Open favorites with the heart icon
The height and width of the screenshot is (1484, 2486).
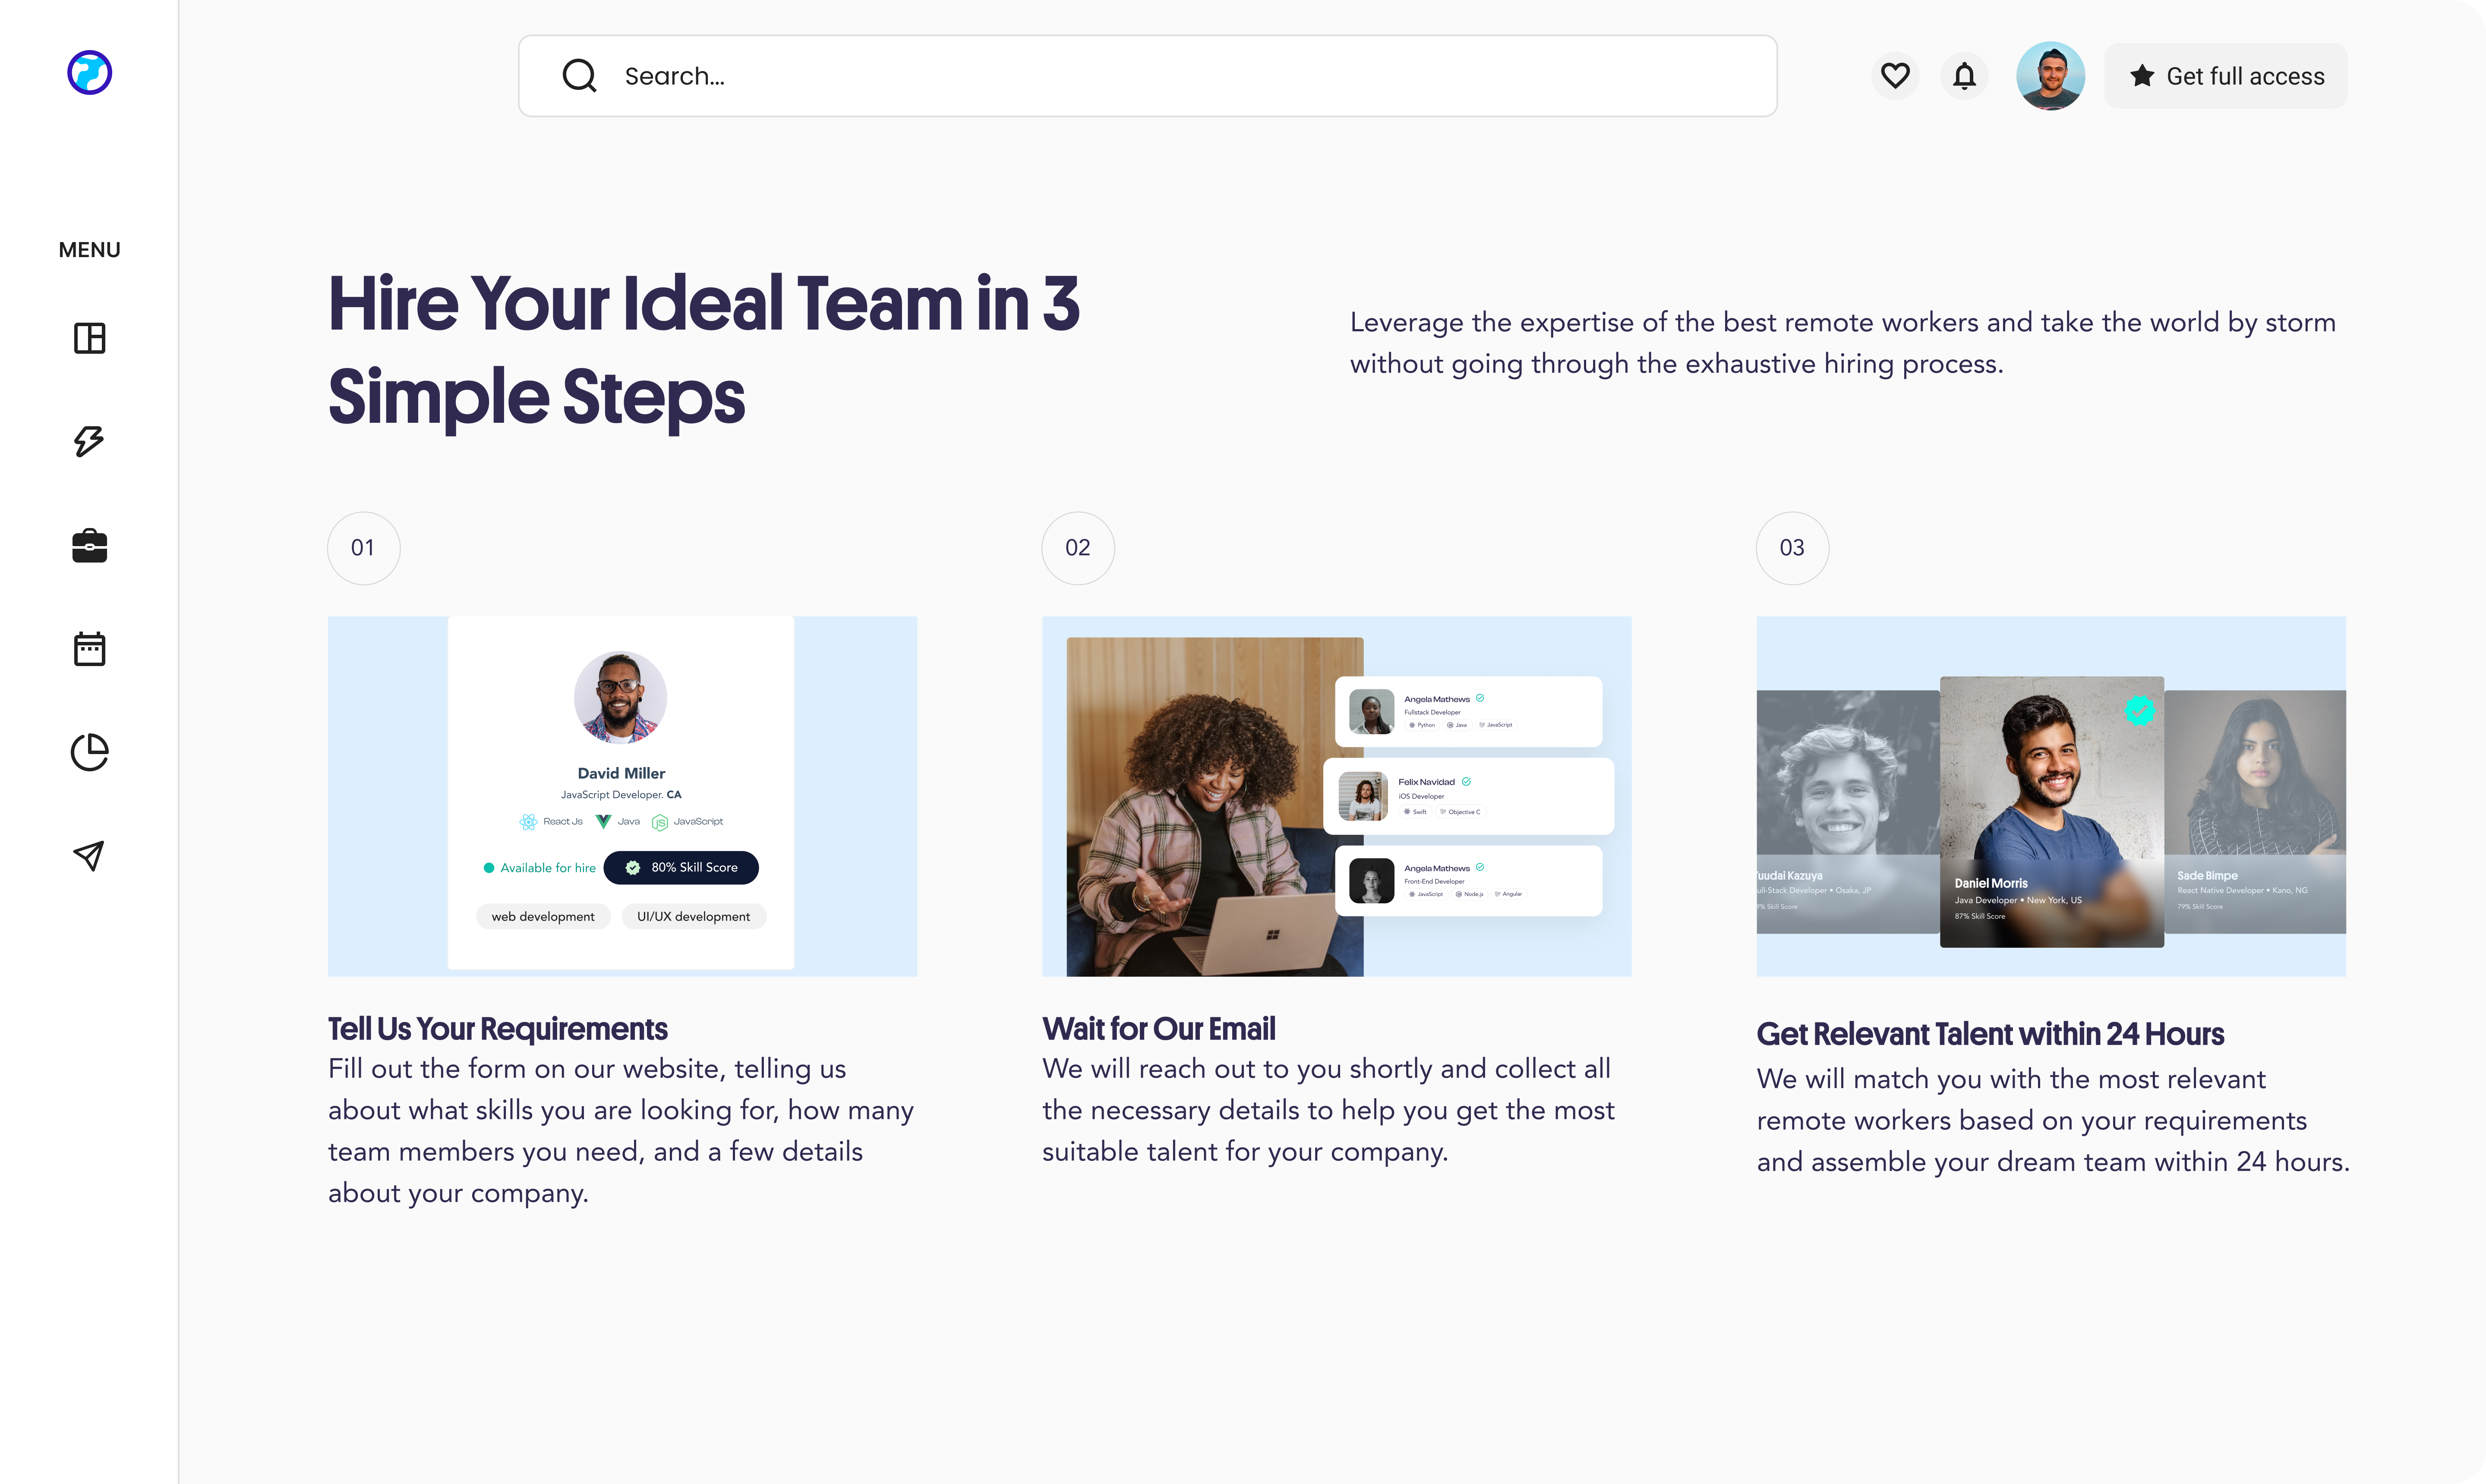coord(1895,76)
